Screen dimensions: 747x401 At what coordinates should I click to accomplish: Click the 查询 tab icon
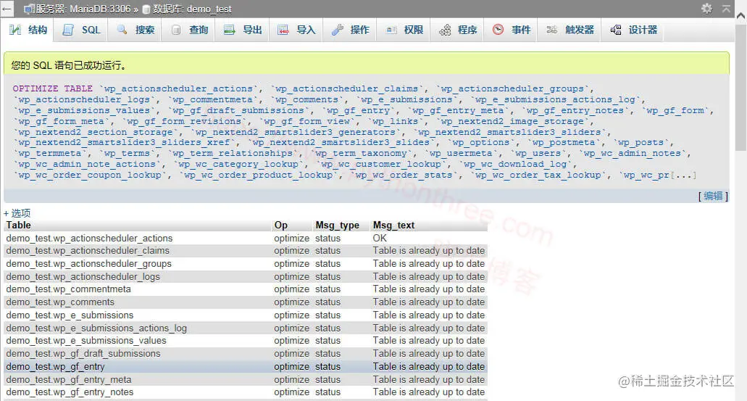click(x=176, y=30)
